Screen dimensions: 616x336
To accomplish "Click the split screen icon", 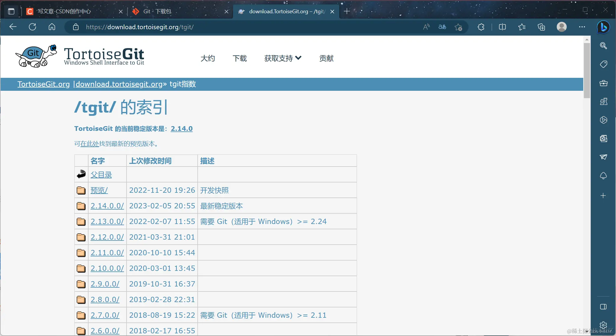I will [x=502, y=27].
